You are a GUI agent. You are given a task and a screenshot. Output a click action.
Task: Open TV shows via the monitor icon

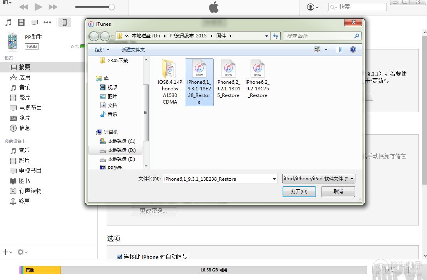[34, 22]
